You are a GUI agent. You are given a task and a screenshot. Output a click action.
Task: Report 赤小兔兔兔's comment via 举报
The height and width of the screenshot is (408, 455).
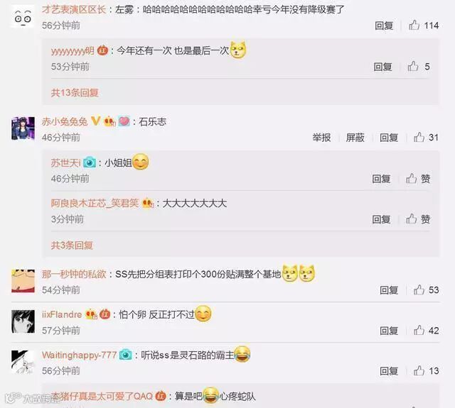pos(321,137)
